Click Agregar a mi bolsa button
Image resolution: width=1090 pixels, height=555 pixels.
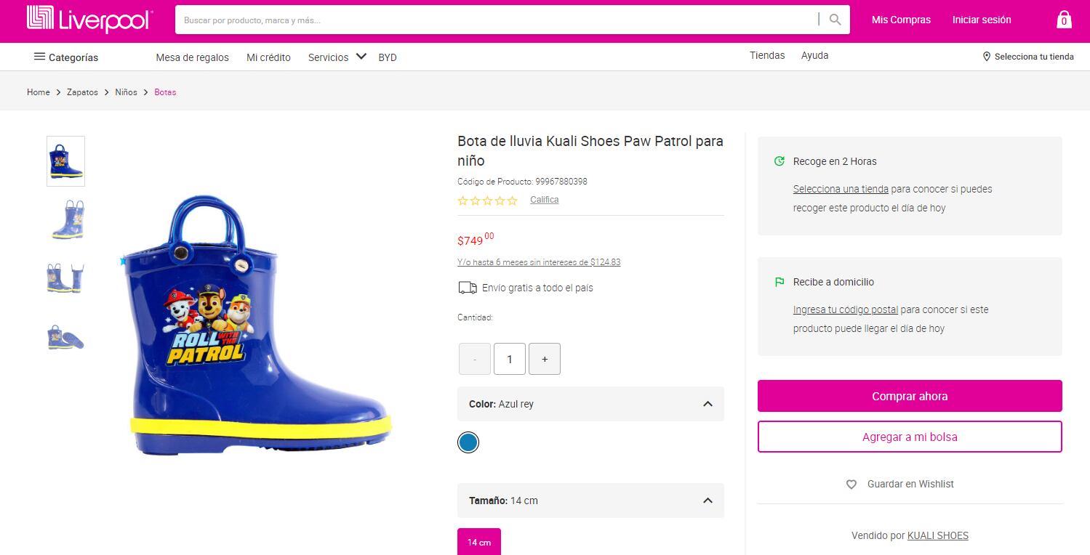910,437
